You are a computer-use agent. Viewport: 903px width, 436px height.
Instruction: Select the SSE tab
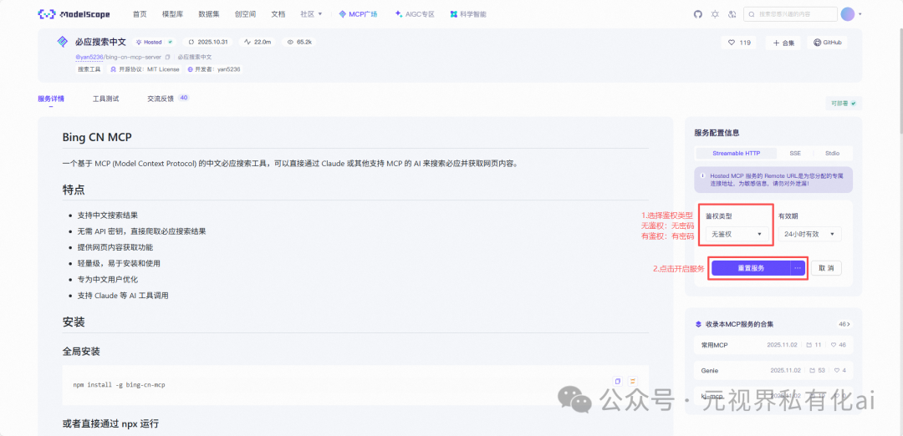pos(794,153)
